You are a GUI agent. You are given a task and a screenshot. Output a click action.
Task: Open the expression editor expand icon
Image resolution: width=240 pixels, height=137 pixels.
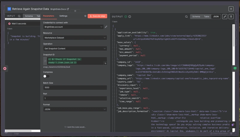coord(105,63)
